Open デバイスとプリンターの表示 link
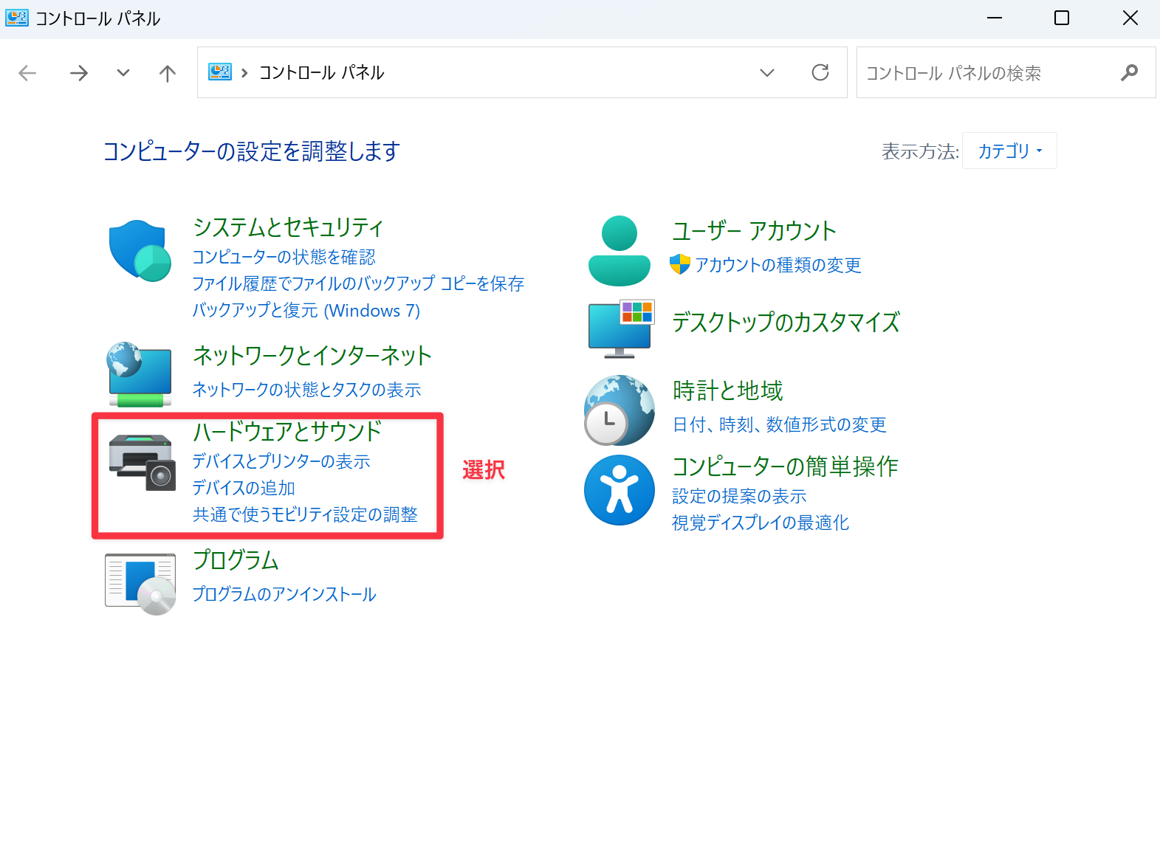The width and height of the screenshot is (1160, 868). pyautogui.click(x=281, y=461)
